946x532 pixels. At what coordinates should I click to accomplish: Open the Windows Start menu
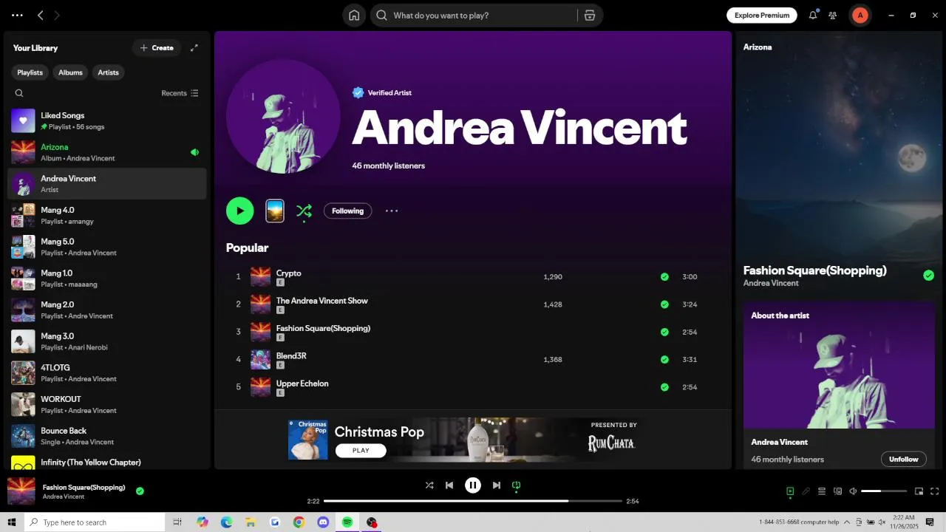[12, 522]
